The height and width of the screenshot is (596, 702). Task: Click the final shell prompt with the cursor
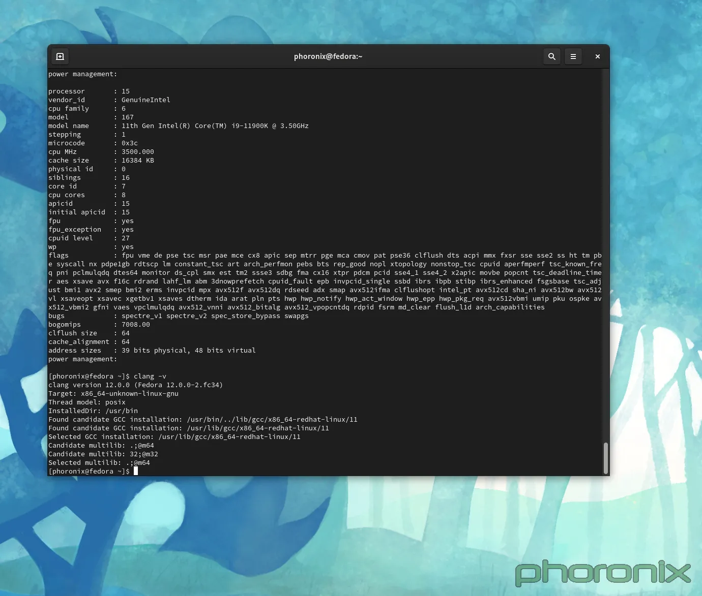point(93,472)
